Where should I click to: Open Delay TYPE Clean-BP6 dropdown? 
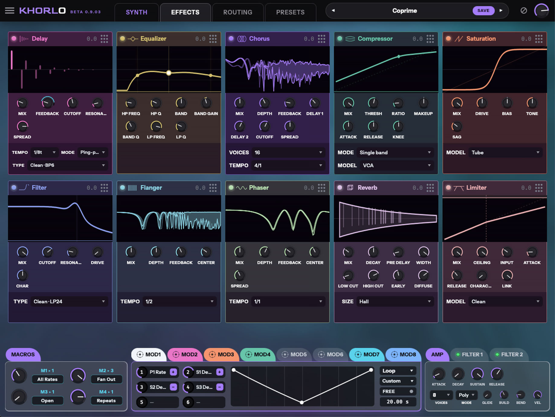pyautogui.click(x=67, y=165)
